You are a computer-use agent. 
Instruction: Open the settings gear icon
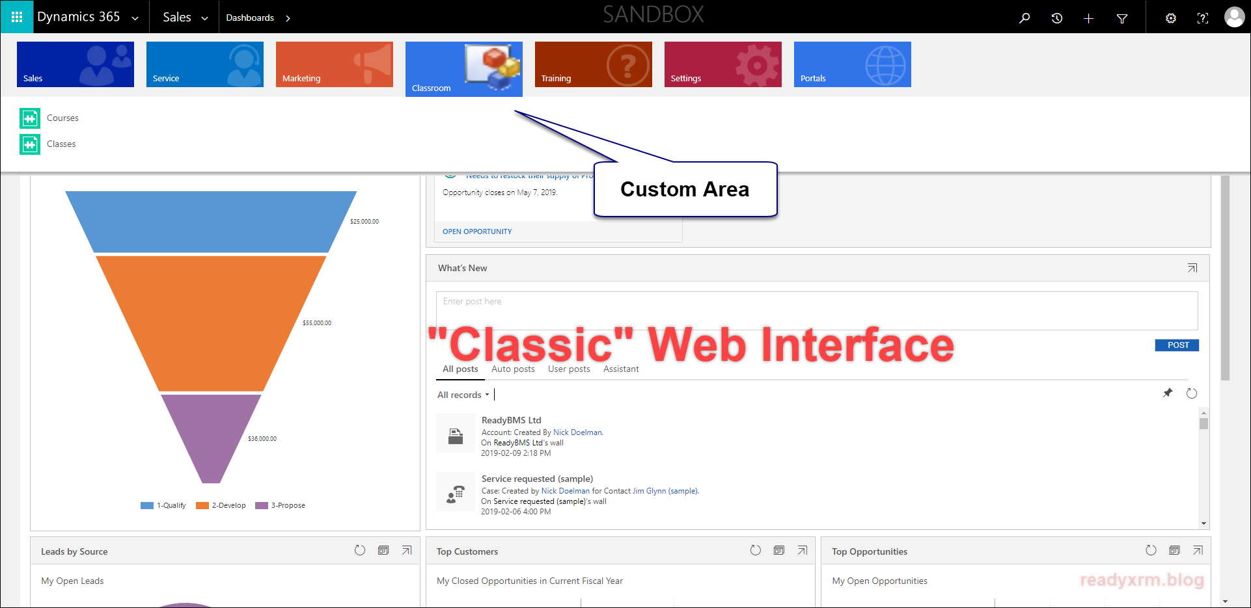point(1170,18)
